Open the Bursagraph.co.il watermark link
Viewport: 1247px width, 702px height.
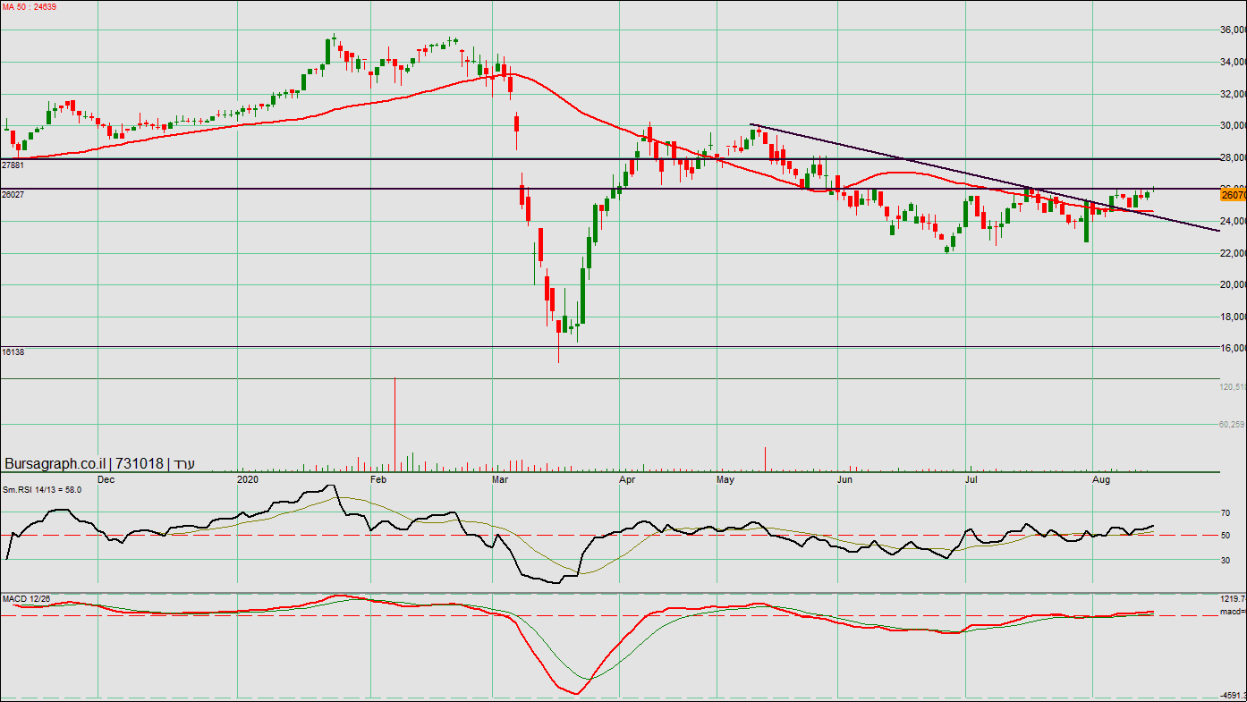56,464
